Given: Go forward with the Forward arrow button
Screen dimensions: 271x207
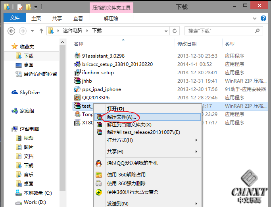Looking at the screenshot, I should [23, 31].
